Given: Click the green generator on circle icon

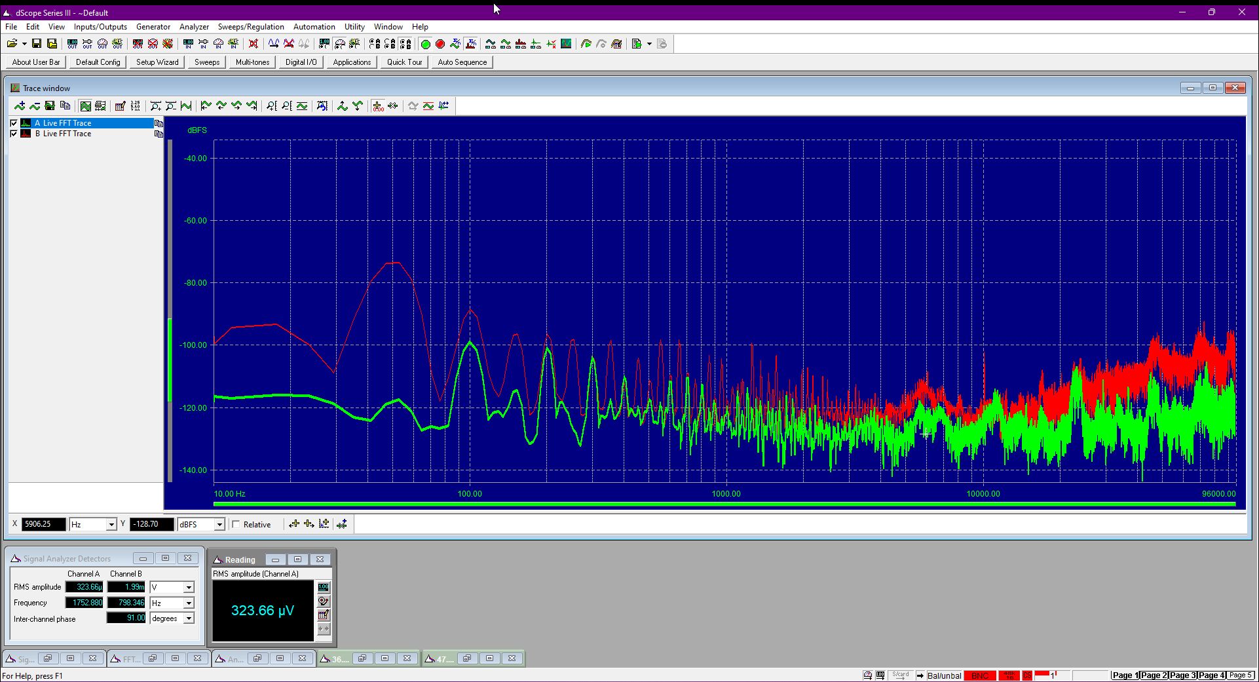Looking at the screenshot, I should [x=425, y=44].
